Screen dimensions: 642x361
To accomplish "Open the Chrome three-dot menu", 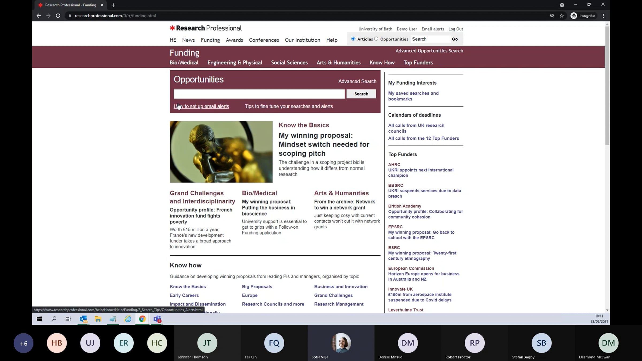I will point(603,16).
